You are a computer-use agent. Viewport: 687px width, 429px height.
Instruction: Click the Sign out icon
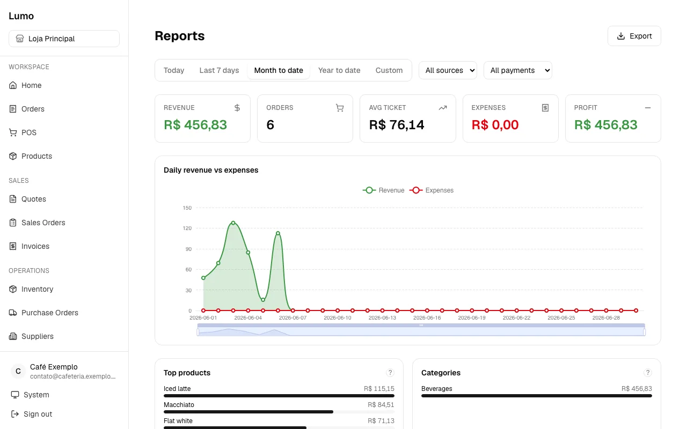15,414
